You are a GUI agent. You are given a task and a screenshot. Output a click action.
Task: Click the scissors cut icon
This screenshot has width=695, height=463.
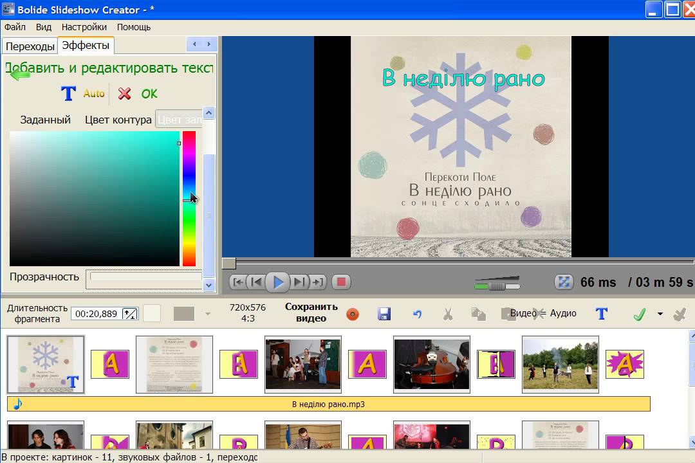tap(448, 314)
